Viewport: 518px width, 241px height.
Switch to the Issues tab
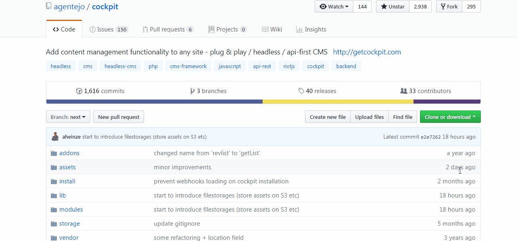[x=109, y=29]
